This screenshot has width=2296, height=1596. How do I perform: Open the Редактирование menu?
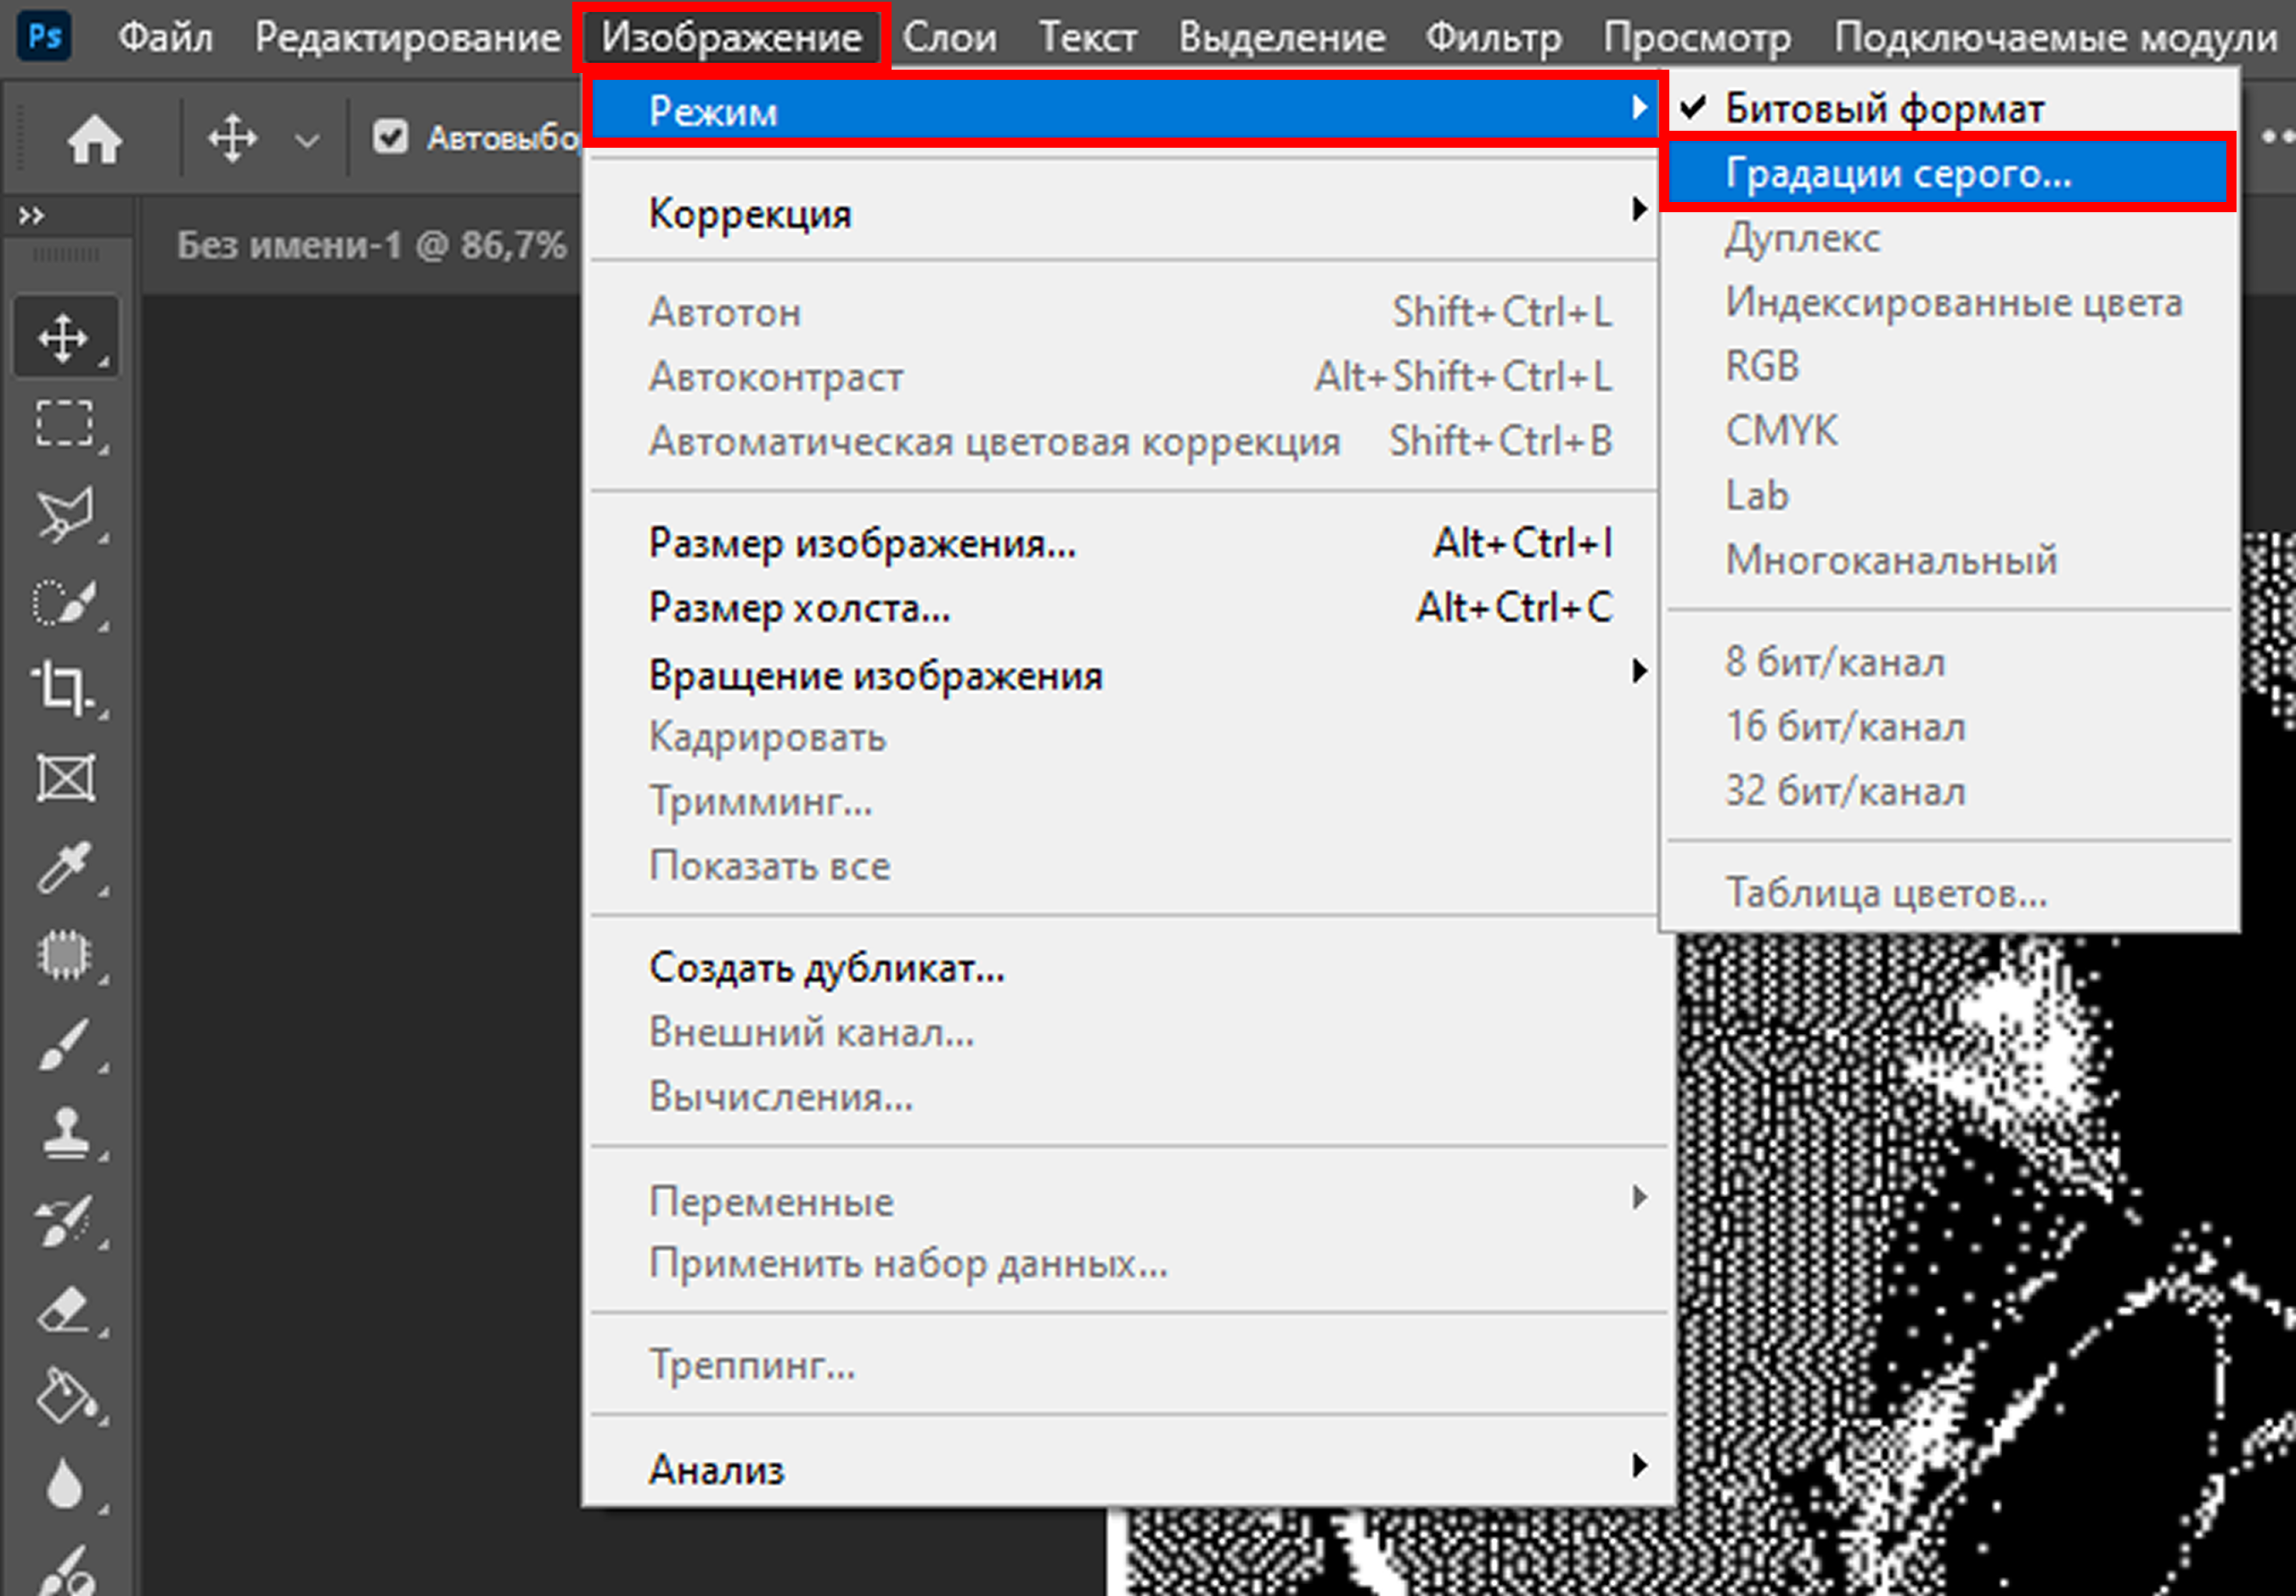tap(407, 37)
